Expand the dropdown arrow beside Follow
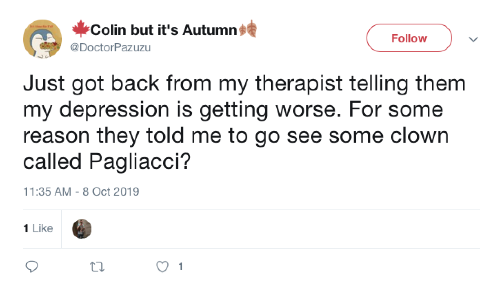502x291 pixels. [473, 39]
